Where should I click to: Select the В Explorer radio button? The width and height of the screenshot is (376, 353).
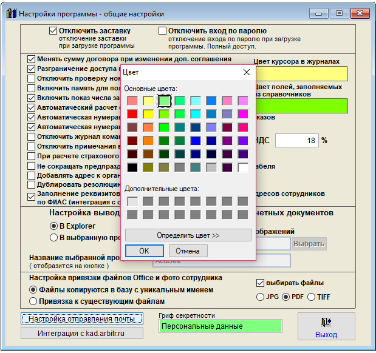(x=53, y=226)
